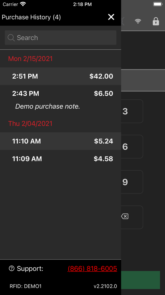Select the 11:09 AM $4.58 purchase
Screen dimensions: 165x295
pos(61,159)
